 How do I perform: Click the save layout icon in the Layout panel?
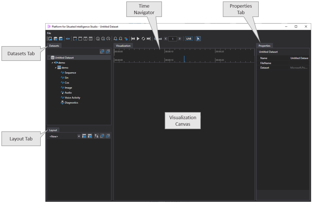84,136
